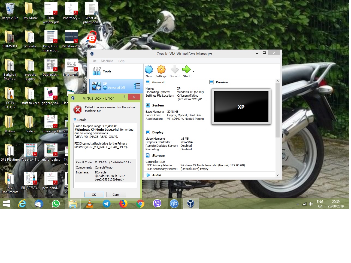Open the XP machine menu list icon
Screen dimensions: 351x263
pos(137,86)
